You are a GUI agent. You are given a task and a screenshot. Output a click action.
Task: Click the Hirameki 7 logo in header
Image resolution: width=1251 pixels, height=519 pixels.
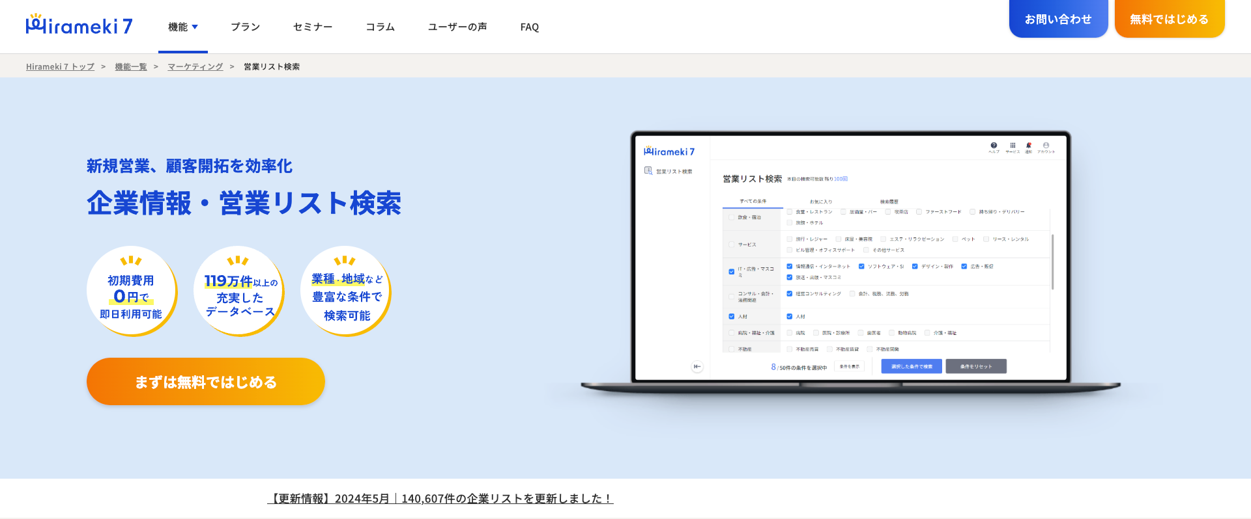pos(79,25)
